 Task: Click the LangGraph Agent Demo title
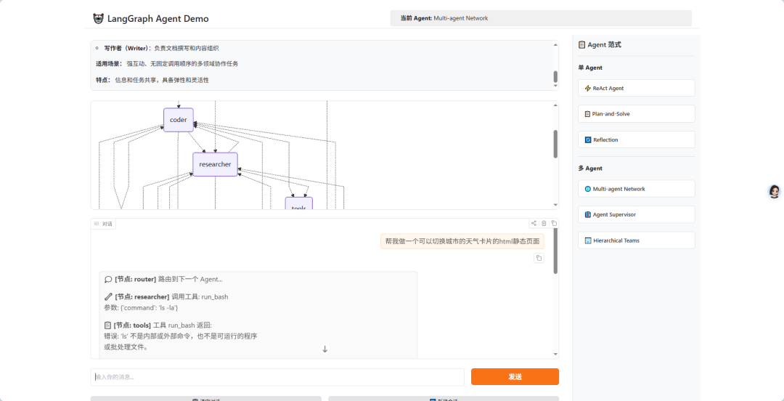[158, 19]
